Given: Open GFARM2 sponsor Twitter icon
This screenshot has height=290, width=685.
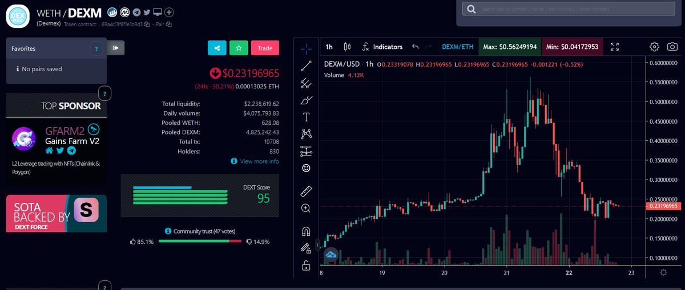Looking at the screenshot, I should click(x=60, y=150).
